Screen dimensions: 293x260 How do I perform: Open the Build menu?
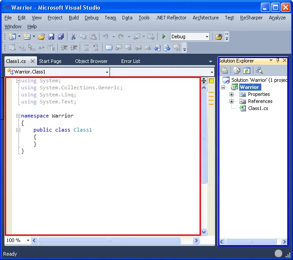pos(74,18)
